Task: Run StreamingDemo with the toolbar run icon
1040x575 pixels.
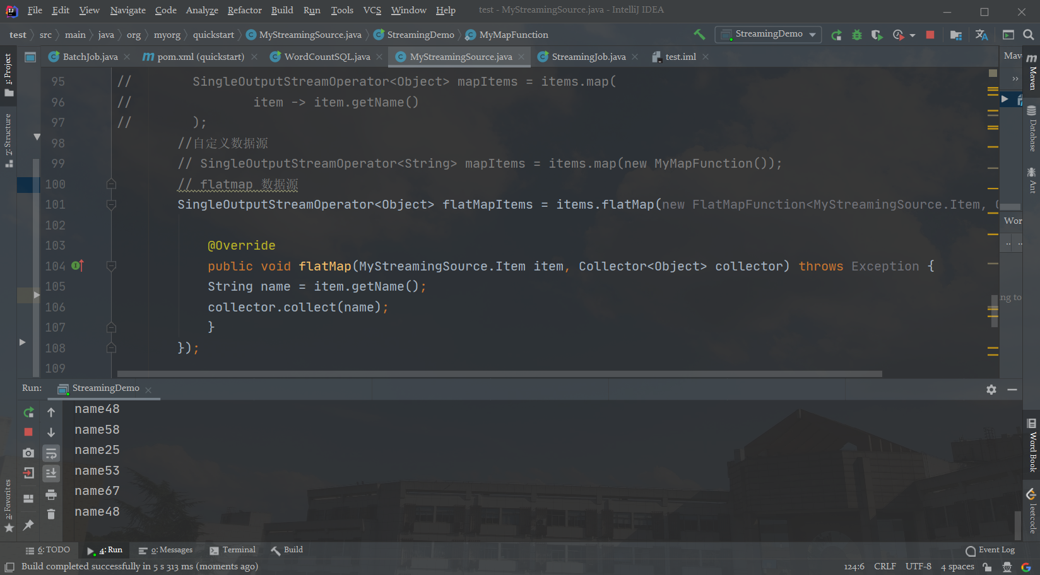Action: point(836,35)
